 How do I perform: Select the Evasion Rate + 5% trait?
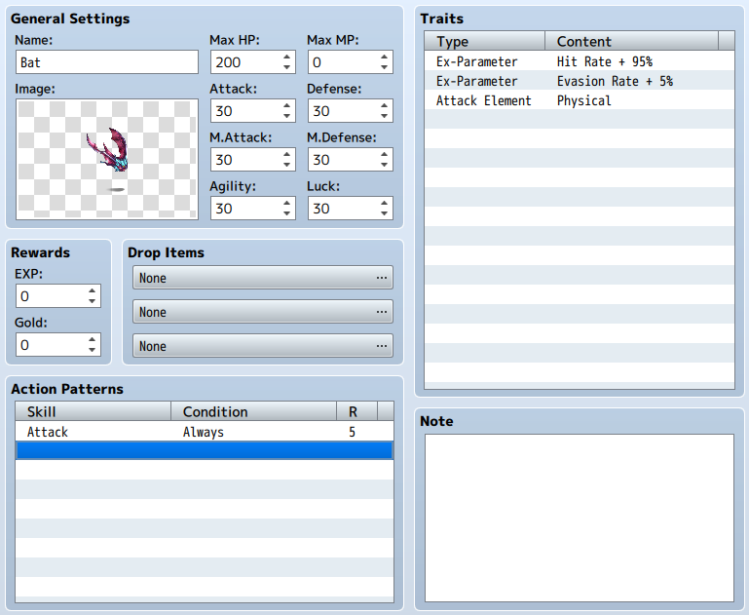point(579,81)
